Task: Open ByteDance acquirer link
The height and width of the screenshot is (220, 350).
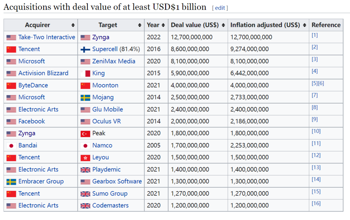Action: click(33, 85)
